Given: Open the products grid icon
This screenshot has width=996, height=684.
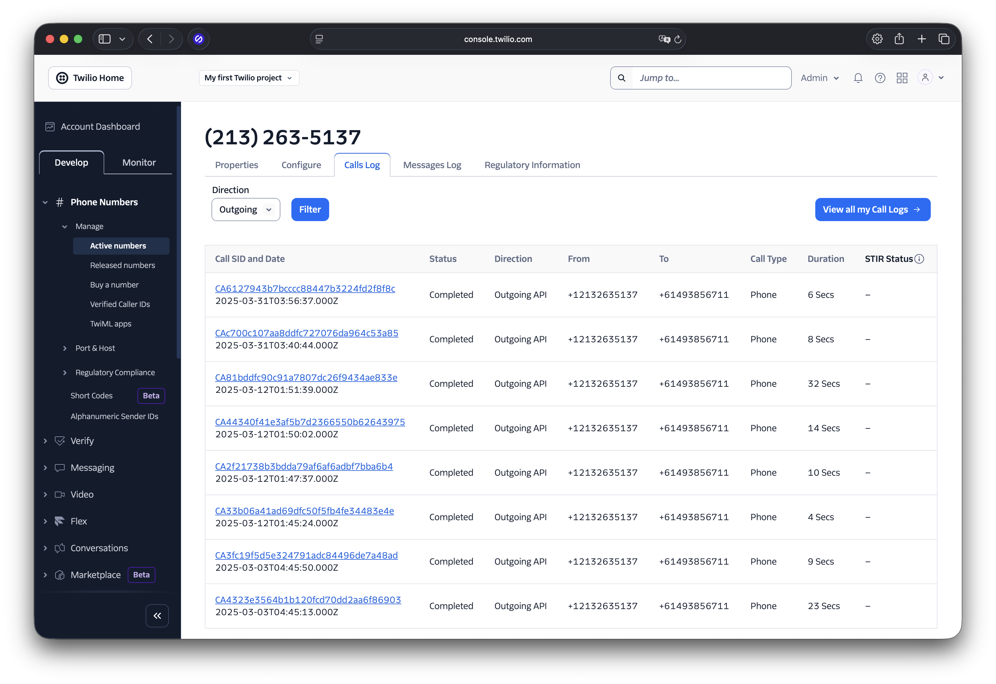Looking at the screenshot, I should [902, 78].
